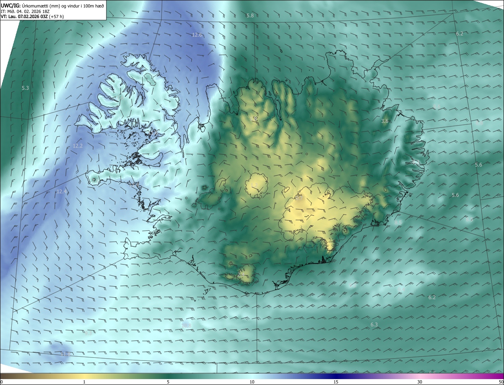Click the 10.8 value label offshore

[186, 326]
